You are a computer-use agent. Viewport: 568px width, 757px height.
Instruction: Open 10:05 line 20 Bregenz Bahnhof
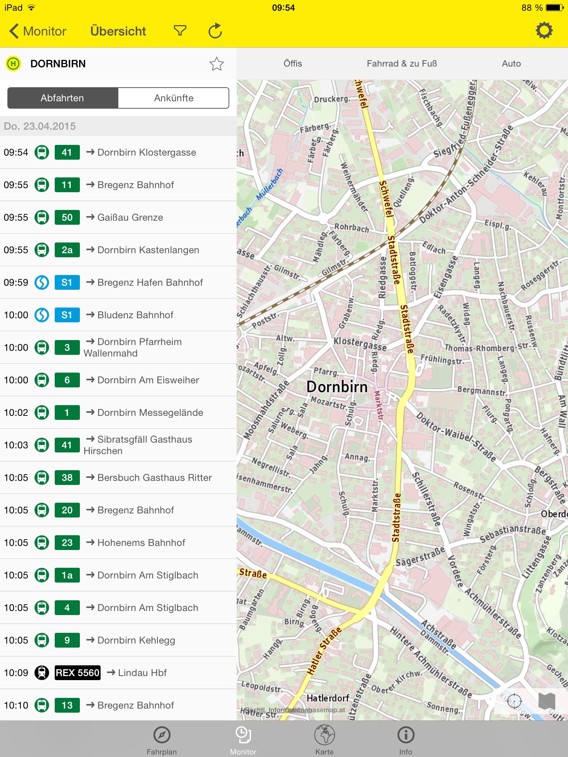pos(118,510)
